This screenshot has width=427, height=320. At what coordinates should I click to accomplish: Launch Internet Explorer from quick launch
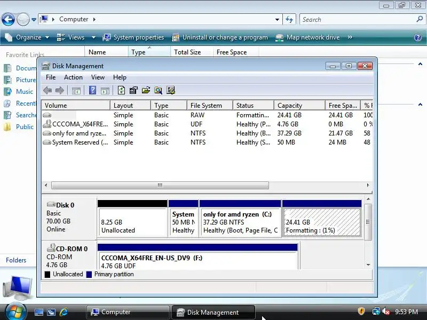click(64, 312)
